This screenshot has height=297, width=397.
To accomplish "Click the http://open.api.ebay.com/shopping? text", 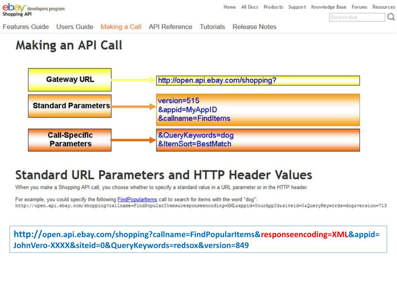I will coord(217,80).
